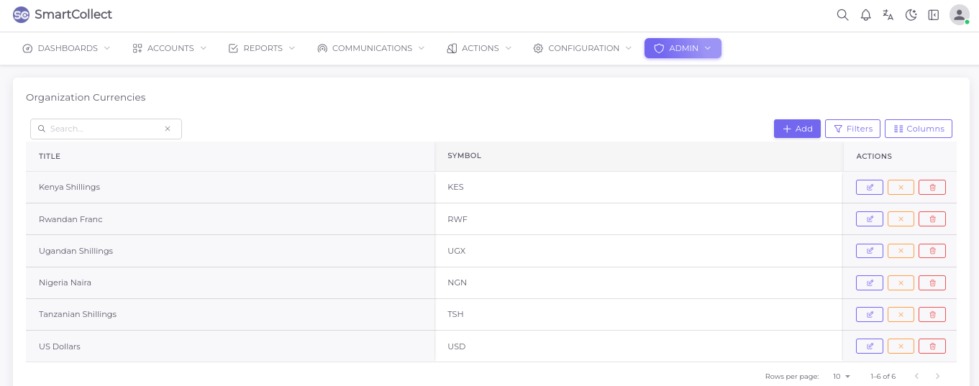Image resolution: width=979 pixels, height=386 pixels.
Task: Toggle the sidebar layout icon
Action: click(x=934, y=15)
